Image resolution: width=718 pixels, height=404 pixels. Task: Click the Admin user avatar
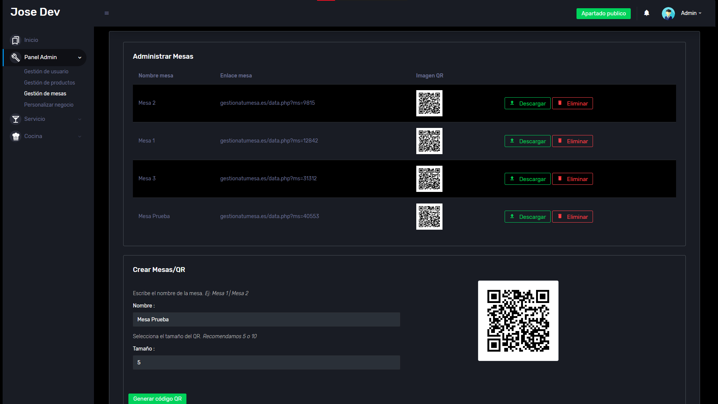click(x=668, y=13)
